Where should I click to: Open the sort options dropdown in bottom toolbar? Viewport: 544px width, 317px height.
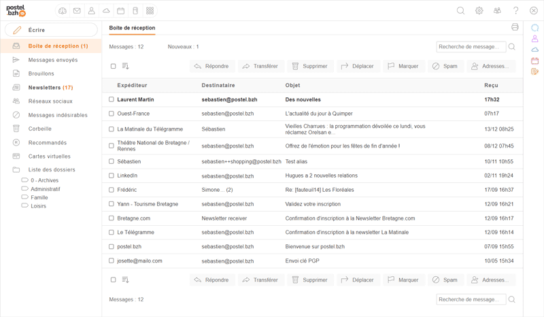click(x=126, y=280)
